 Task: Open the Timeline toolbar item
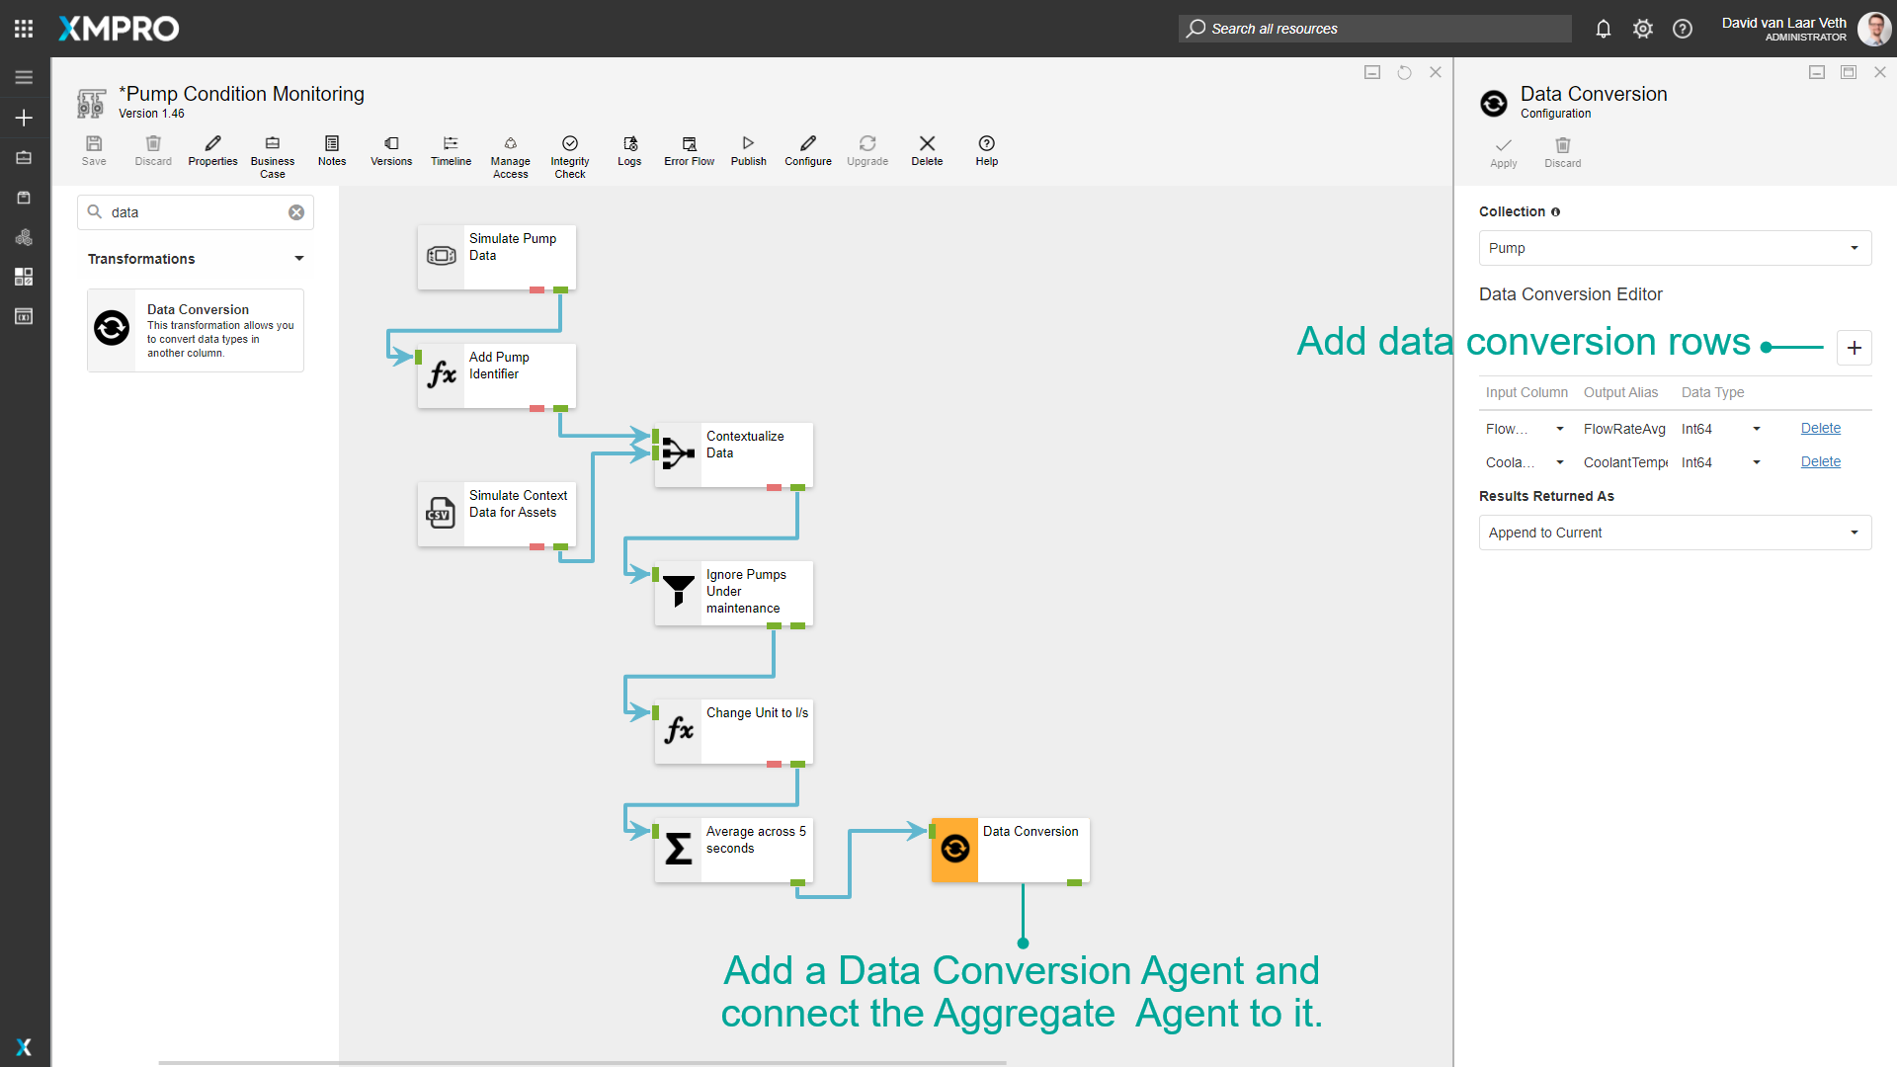(x=451, y=150)
